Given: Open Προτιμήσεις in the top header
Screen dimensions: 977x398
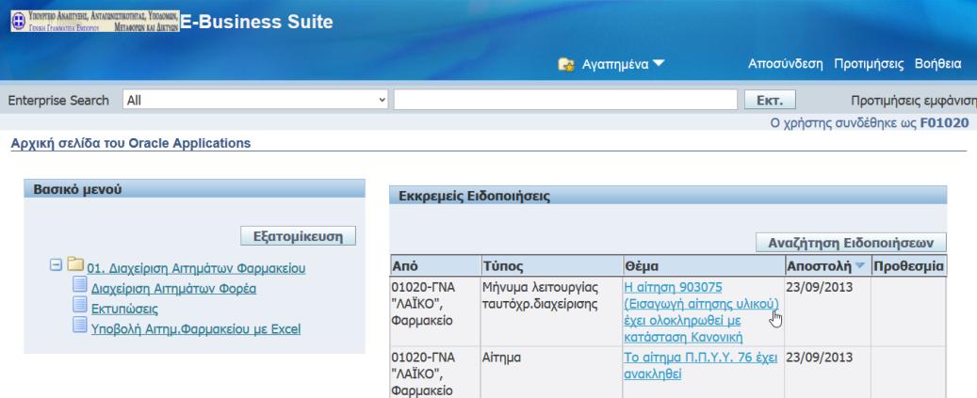Looking at the screenshot, I should 869,63.
